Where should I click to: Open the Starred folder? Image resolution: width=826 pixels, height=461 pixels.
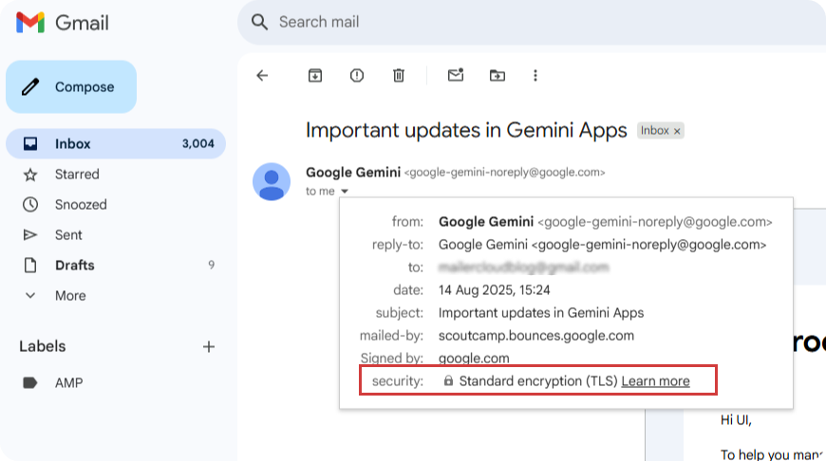(116, 175)
